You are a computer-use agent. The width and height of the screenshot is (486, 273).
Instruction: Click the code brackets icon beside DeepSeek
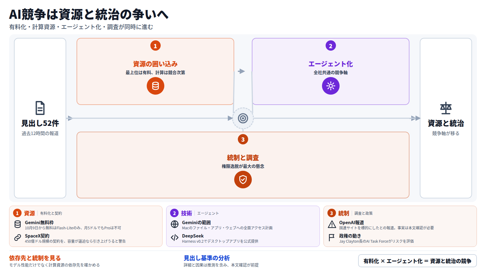(x=175, y=238)
